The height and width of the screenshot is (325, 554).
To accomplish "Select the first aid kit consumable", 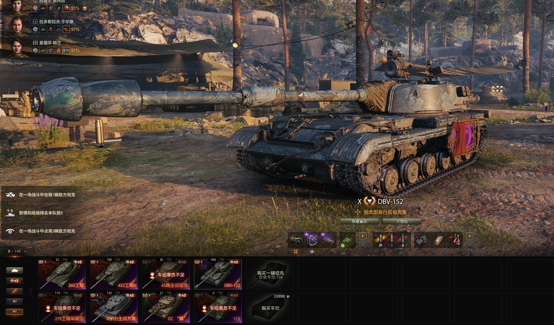I will (438, 240).
